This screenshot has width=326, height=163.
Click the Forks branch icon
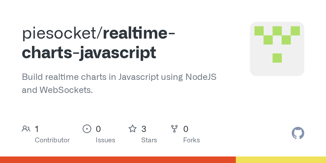(174, 128)
